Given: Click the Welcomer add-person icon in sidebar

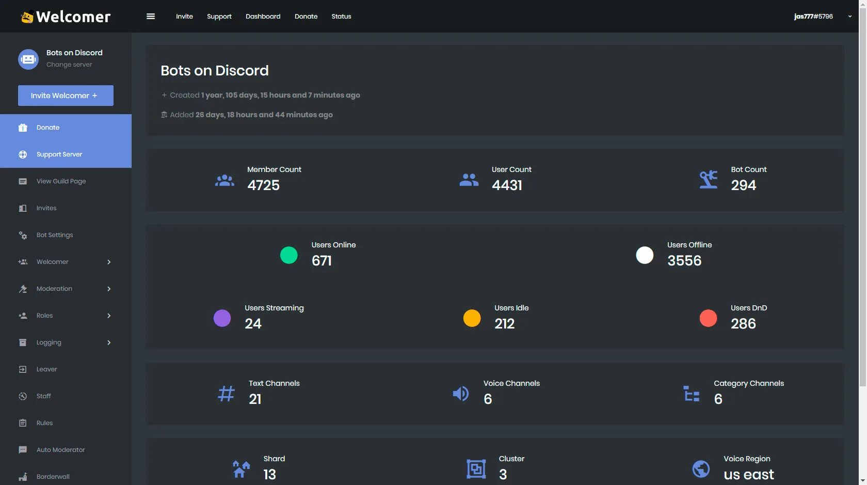Looking at the screenshot, I should (23, 262).
